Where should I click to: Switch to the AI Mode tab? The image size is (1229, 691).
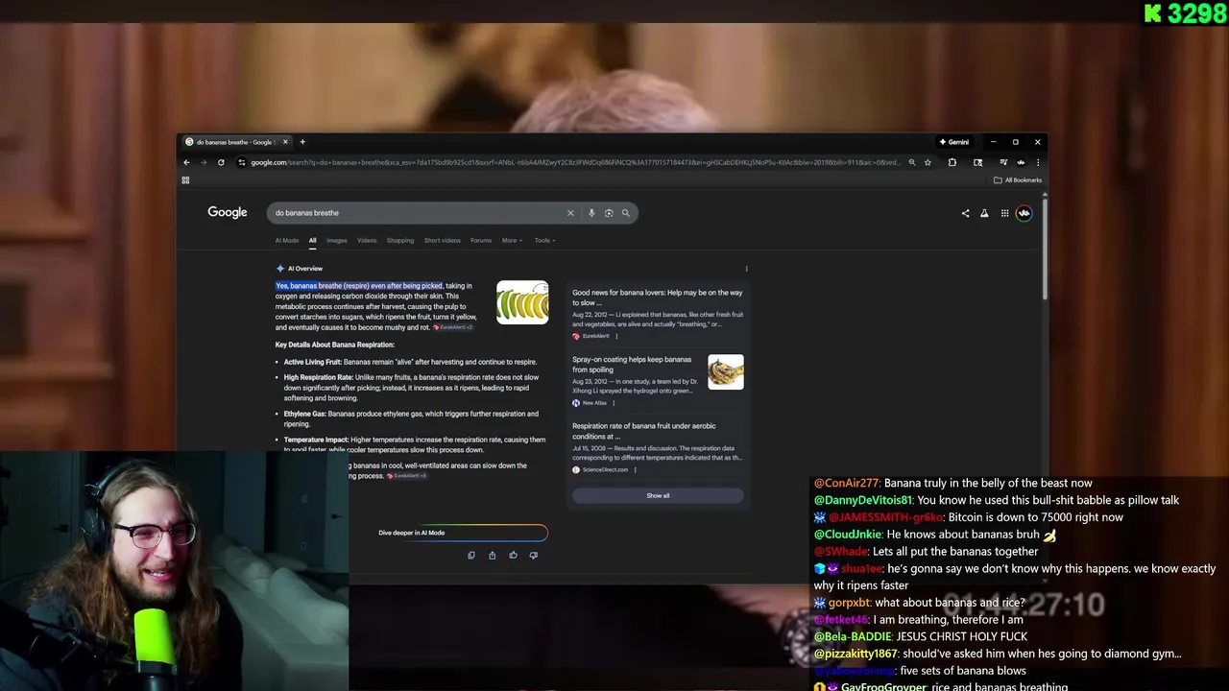click(x=287, y=240)
